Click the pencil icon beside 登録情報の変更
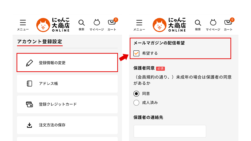Screen dimensions: 251x141 click(x=30, y=63)
